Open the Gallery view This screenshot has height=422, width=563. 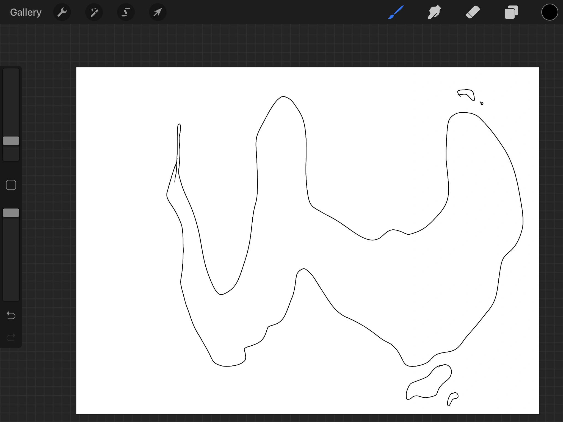[x=26, y=12]
